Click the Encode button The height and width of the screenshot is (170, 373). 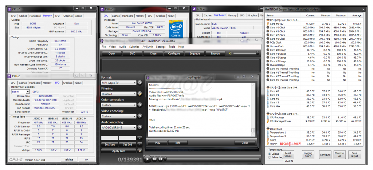213,53
